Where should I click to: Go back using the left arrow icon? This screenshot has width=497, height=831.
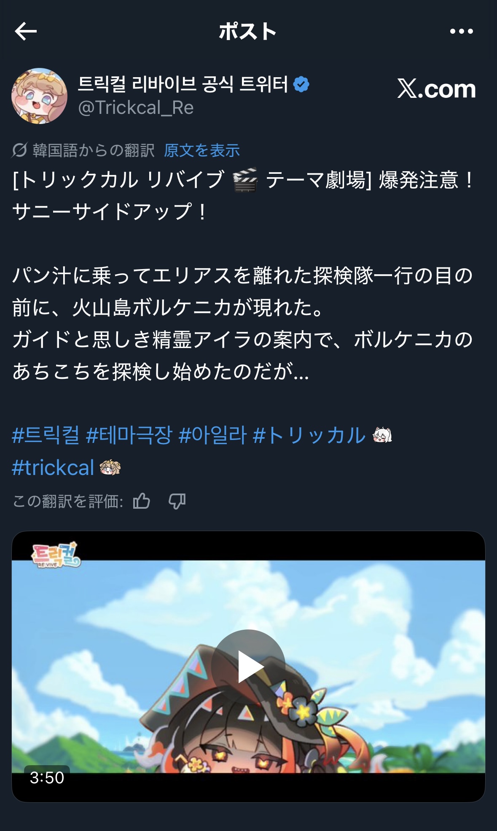(26, 32)
